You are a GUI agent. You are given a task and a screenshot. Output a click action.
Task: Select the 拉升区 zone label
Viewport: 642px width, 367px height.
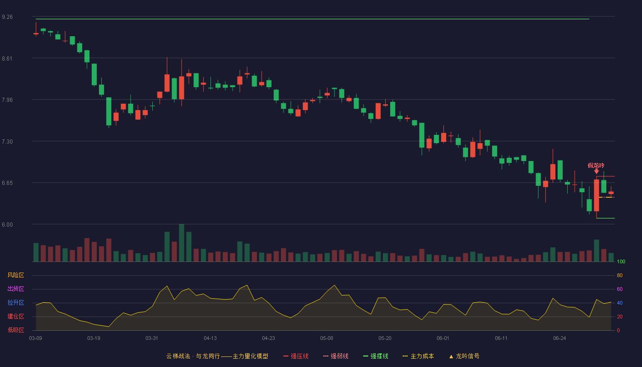point(16,303)
